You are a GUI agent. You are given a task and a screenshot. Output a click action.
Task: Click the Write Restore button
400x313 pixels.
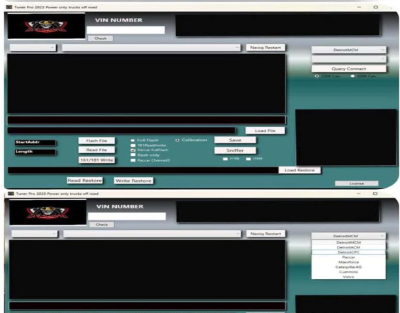point(133,181)
